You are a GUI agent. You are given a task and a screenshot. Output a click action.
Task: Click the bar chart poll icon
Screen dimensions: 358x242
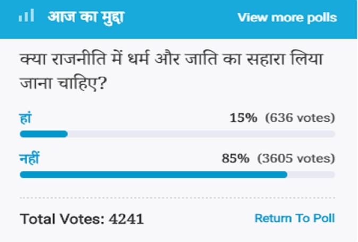pyautogui.click(x=27, y=15)
